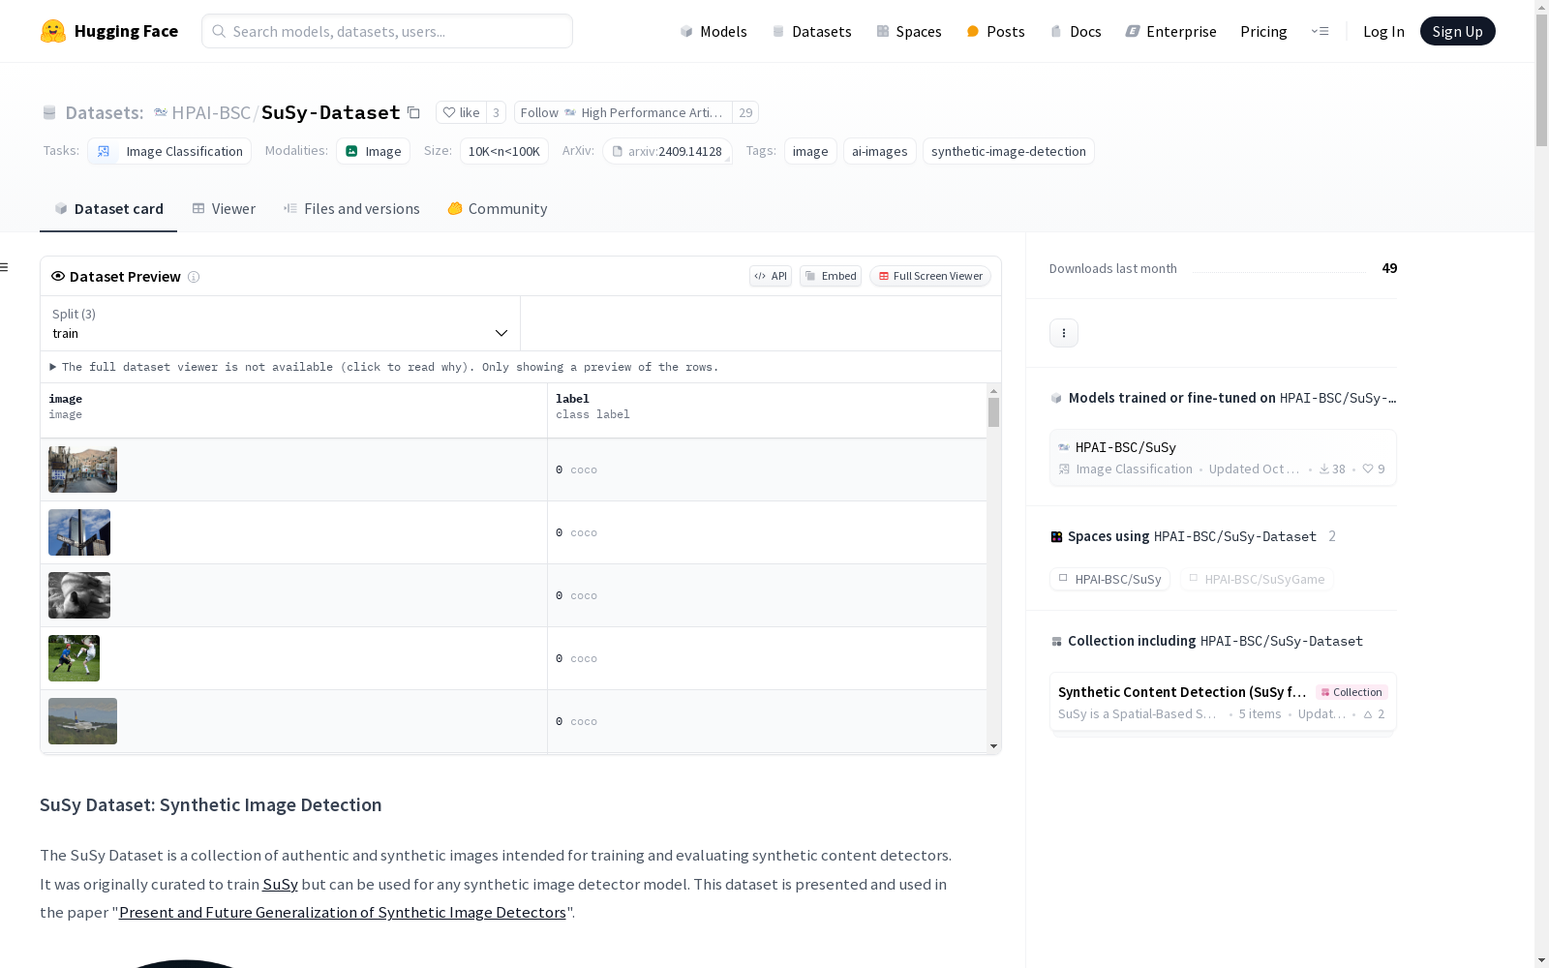
Task: Click the API button in preview header
Action: click(771, 276)
